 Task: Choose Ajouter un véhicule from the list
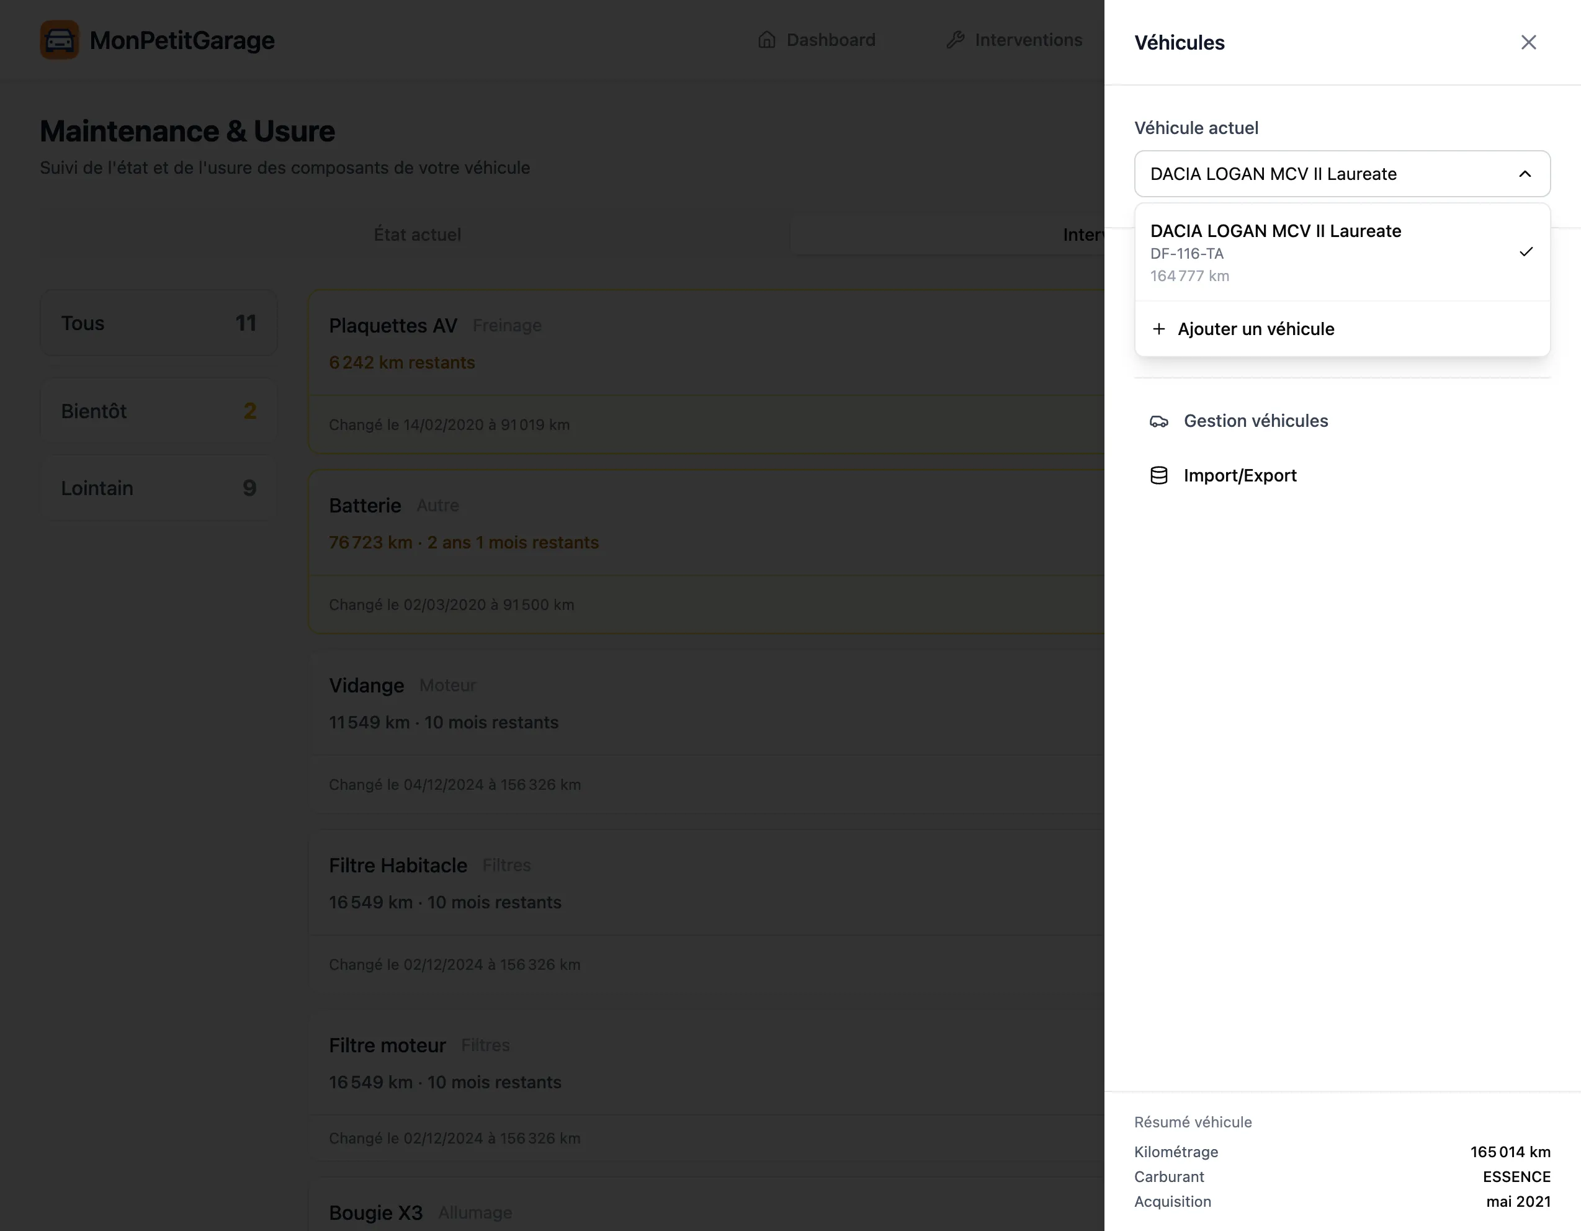1256,329
